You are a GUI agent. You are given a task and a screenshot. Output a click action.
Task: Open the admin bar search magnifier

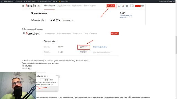pyautogui.click(x=174, y=2)
